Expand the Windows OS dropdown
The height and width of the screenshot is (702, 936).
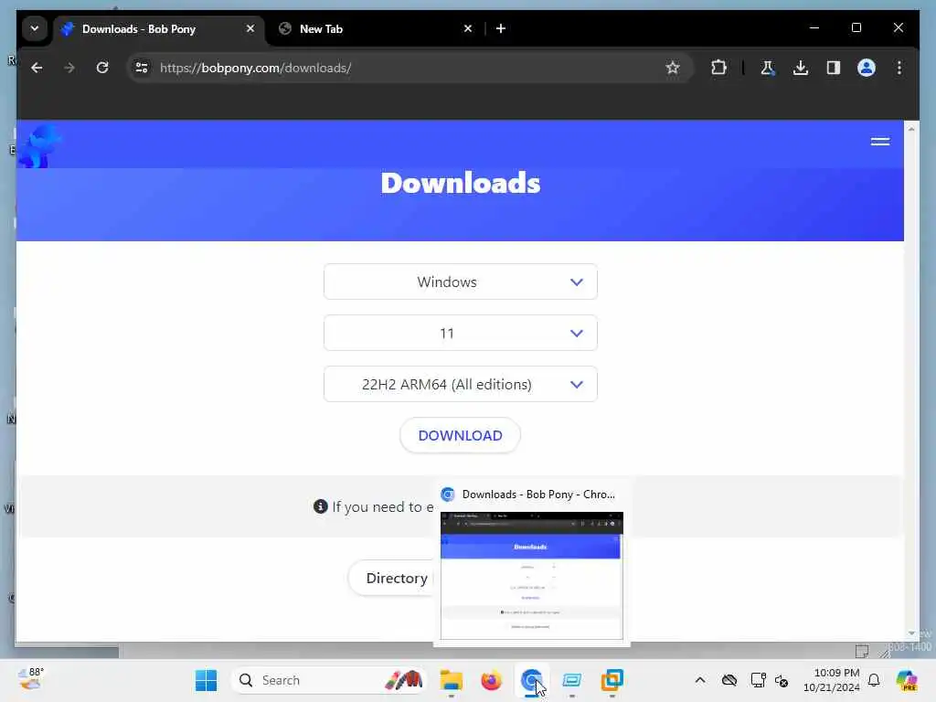click(x=461, y=282)
